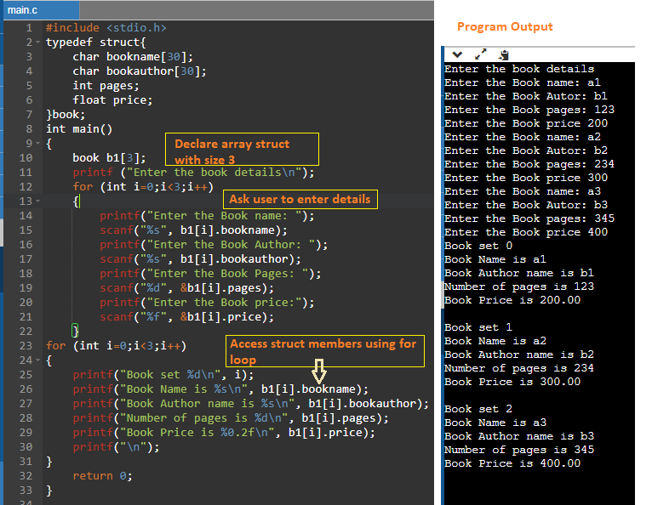Click the printf "Enter the Book price:" line
The height and width of the screenshot is (505, 652).
point(207,303)
